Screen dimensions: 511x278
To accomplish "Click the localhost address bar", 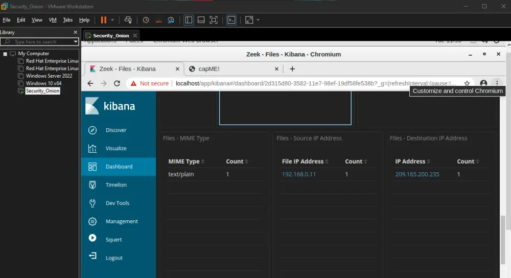I will (x=316, y=83).
